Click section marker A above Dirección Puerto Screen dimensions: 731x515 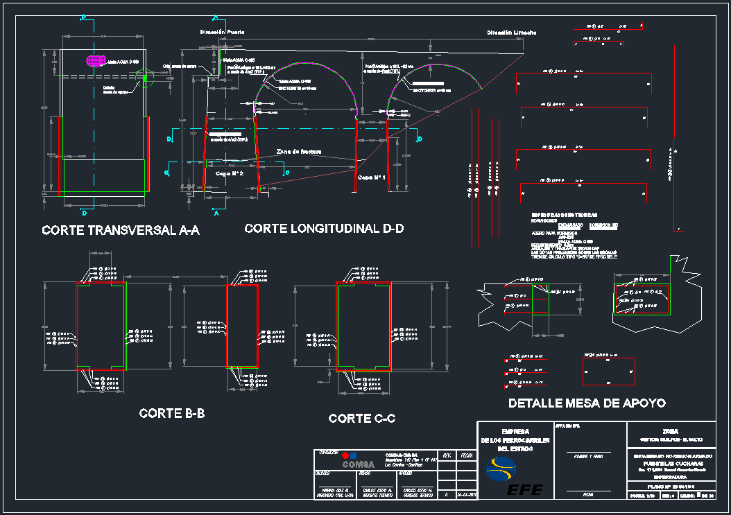coord(216,17)
